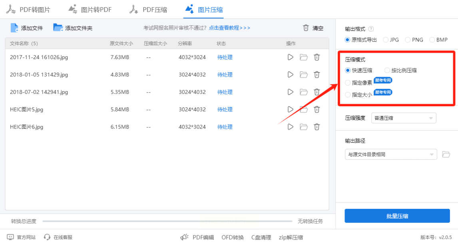
Task: Open the C盘清理 tool link
Action: (261, 237)
